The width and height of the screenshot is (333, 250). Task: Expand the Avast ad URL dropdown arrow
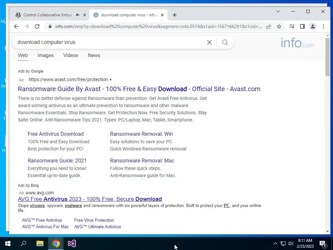111,80
